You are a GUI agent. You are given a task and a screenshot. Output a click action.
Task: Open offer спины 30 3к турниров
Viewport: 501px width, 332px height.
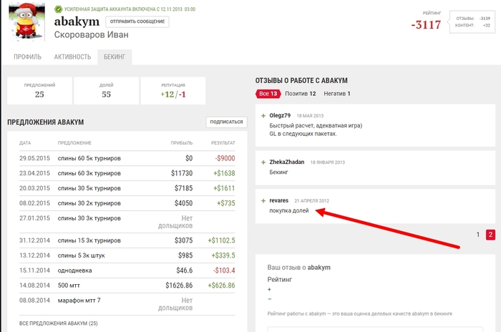(89, 218)
